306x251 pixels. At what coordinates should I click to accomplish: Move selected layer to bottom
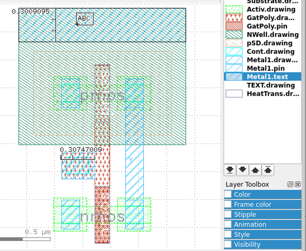coord(229,170)
